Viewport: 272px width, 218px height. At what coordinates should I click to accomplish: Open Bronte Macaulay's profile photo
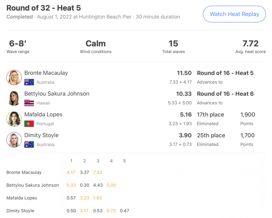[14, 78]
